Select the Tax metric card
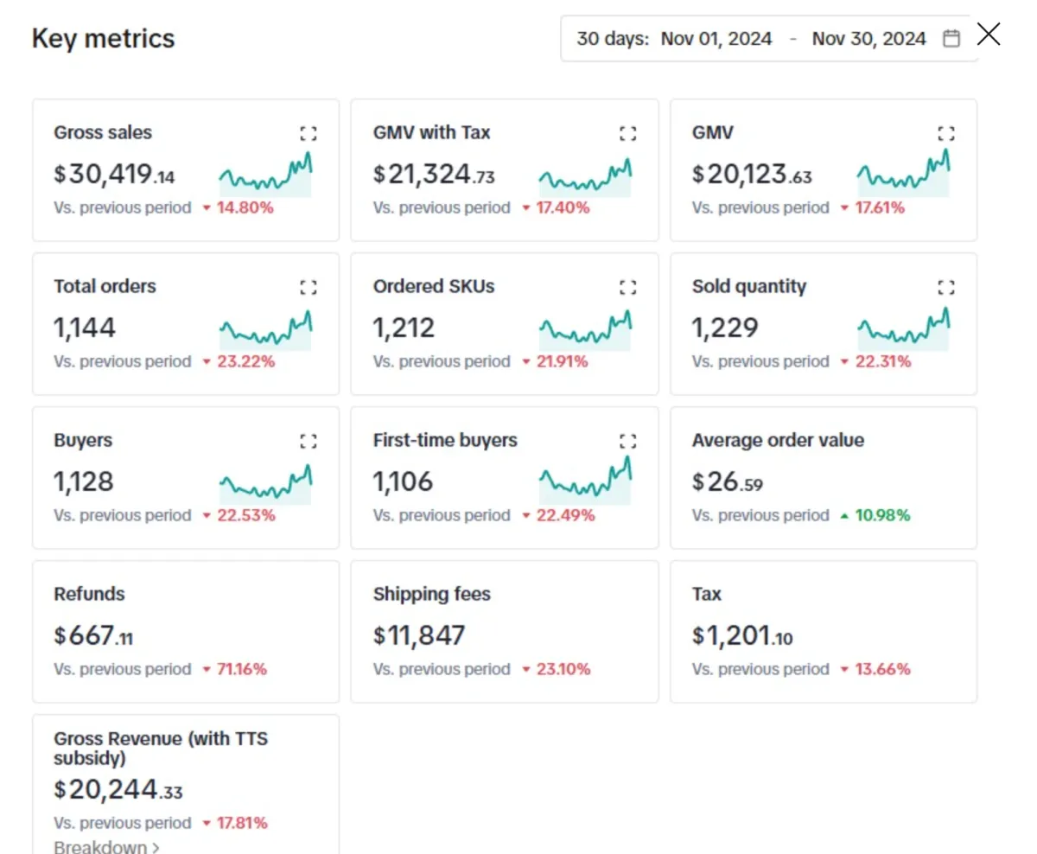The width and height of the screenshot is (1037, 854). click(x=824, y=631)
